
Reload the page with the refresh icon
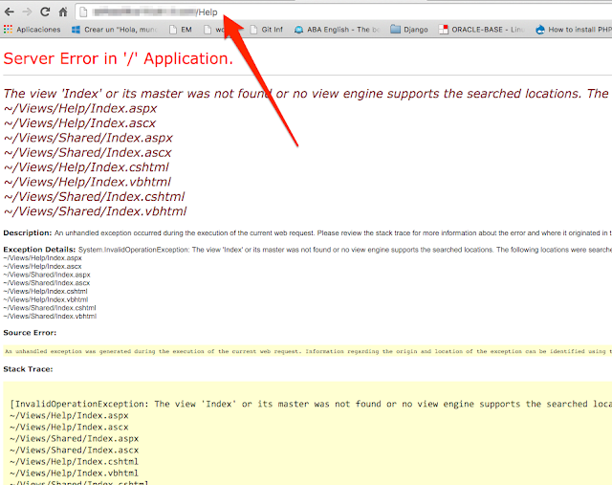(x=45, y=12)
